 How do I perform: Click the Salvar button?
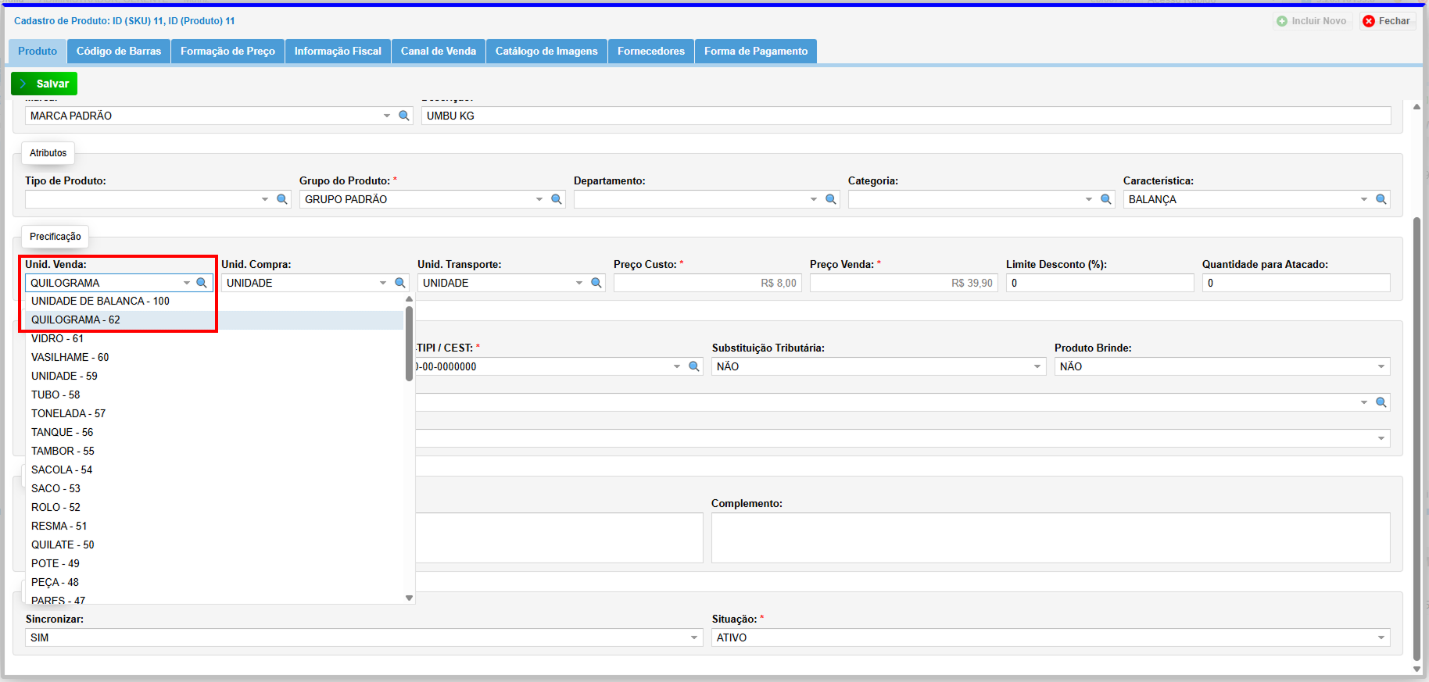pos(45,84)
